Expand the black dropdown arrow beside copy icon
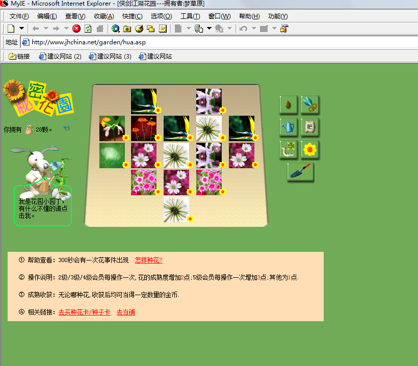418x366 pixels. [210, 28]
